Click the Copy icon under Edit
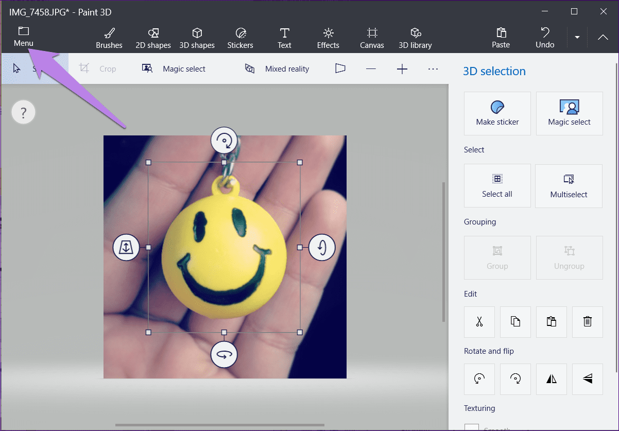Viewport: 619px width, 431px height. coord(515,322)
